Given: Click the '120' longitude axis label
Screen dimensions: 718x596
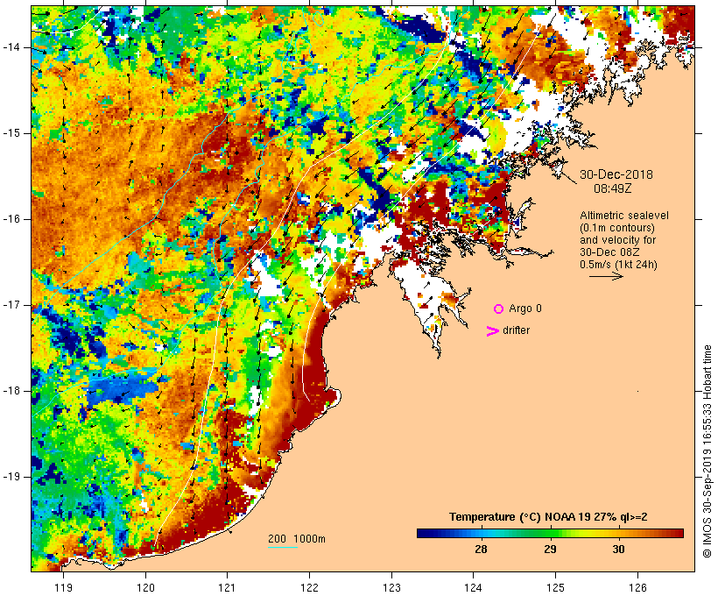Looking at the screenshot, I should (145, 587).
